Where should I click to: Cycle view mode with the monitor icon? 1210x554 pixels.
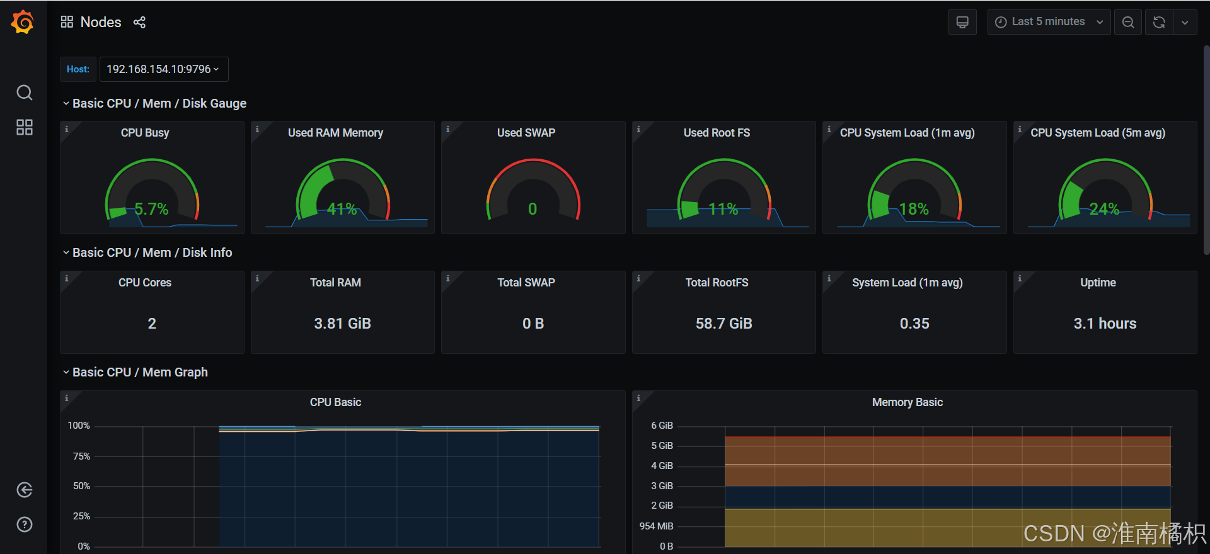coord(962,22)
